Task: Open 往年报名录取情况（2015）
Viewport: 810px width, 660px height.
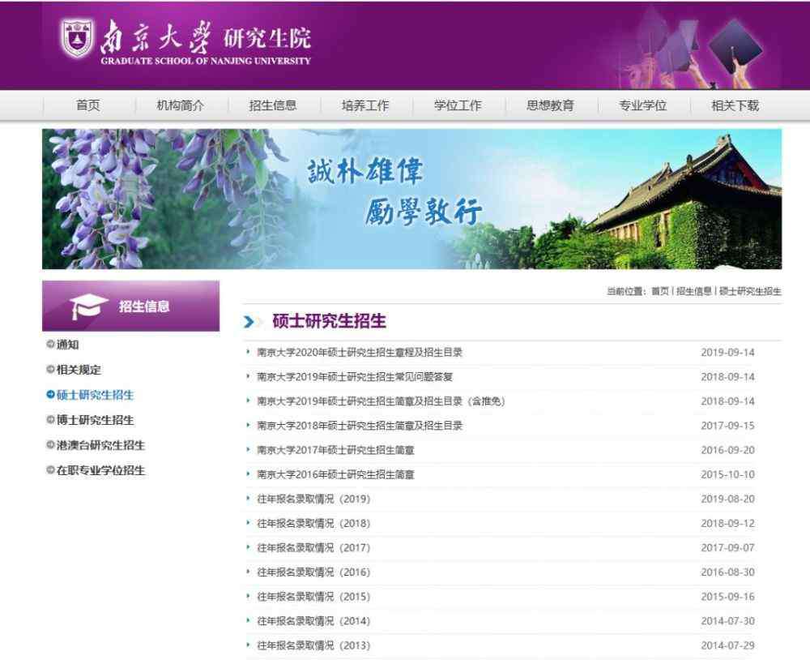Action: [313, 597]
